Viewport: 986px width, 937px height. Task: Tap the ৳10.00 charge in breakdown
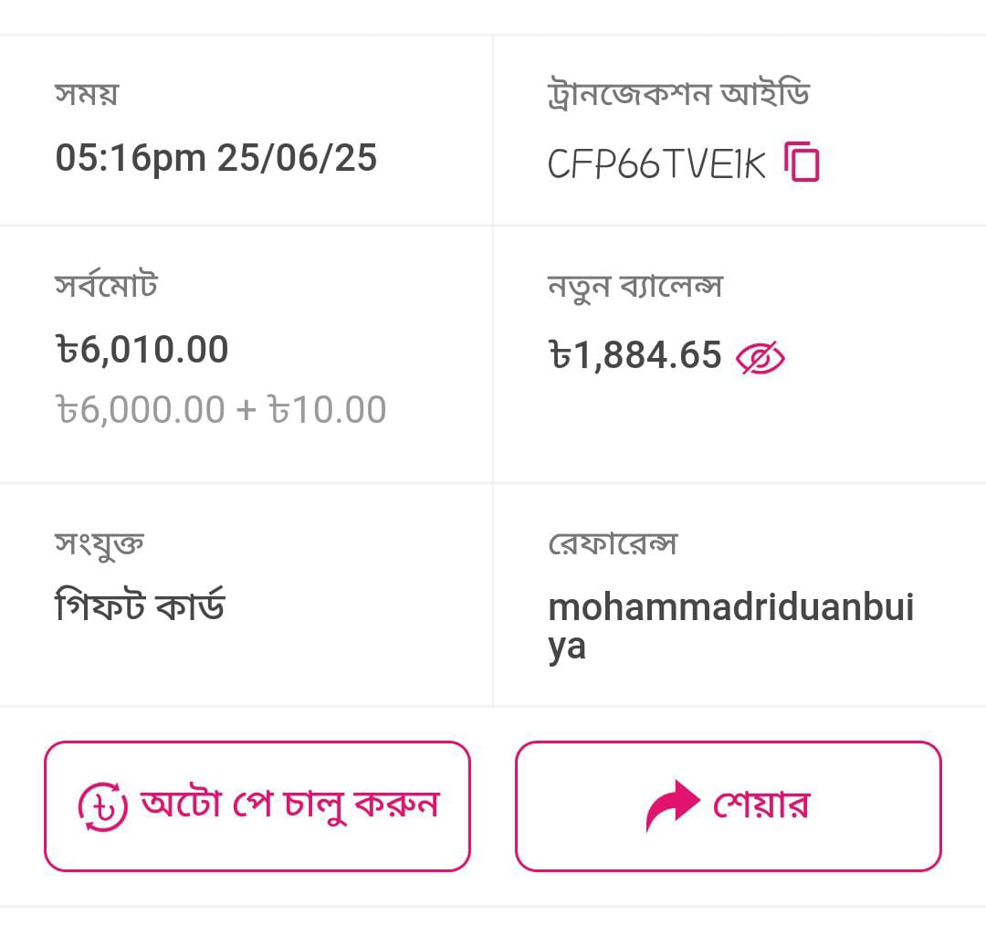coord(327,410)
